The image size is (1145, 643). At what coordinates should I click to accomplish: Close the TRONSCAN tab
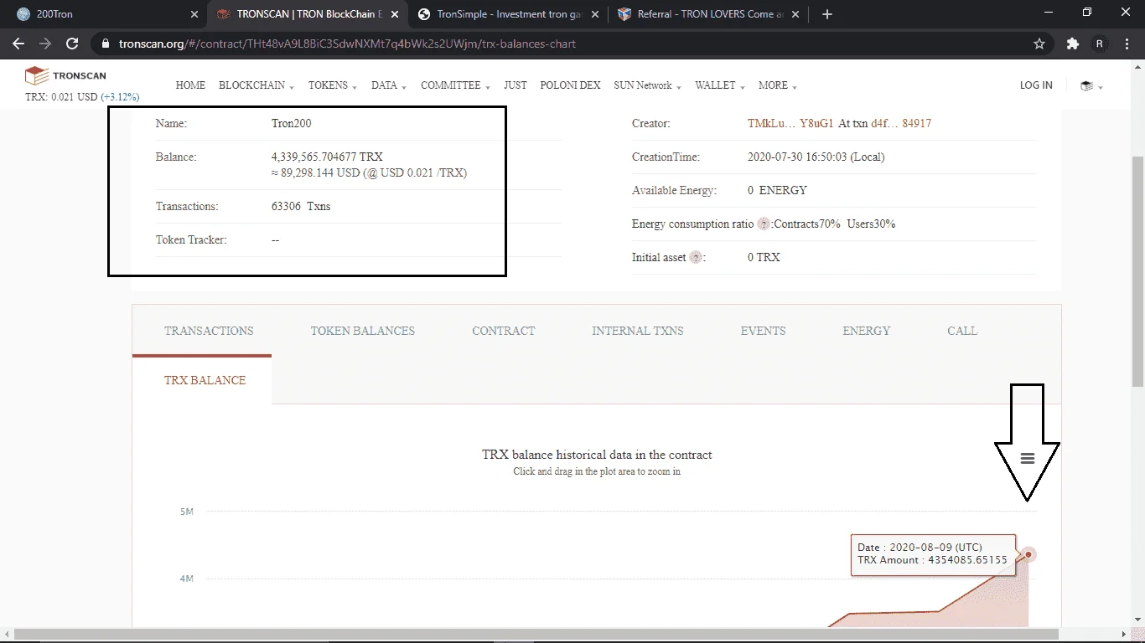click(395, 14)
